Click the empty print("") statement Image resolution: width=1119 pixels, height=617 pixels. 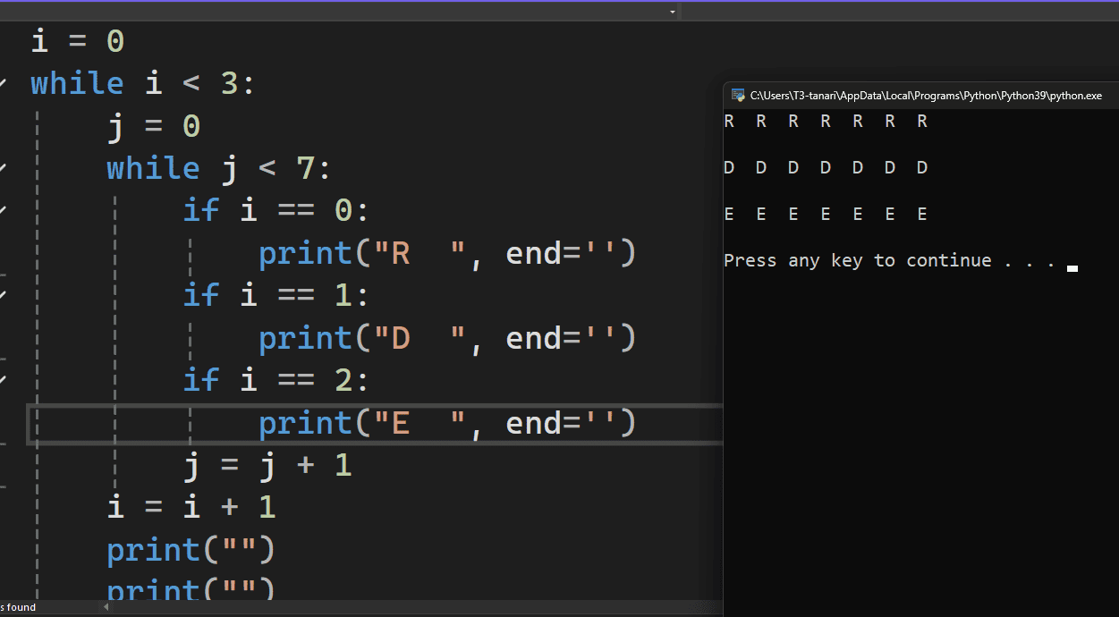point(191,549)
